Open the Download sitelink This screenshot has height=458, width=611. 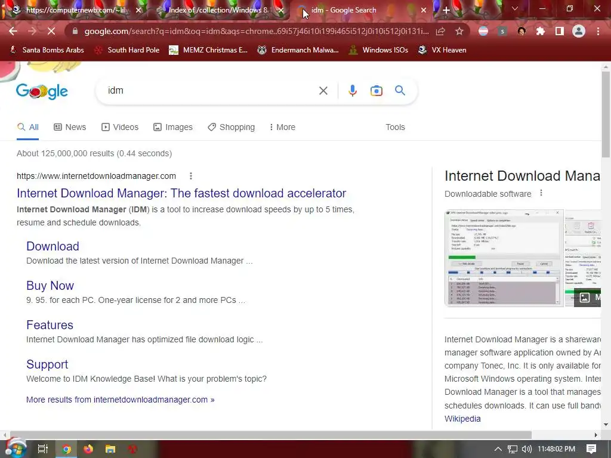coord(53,246)
